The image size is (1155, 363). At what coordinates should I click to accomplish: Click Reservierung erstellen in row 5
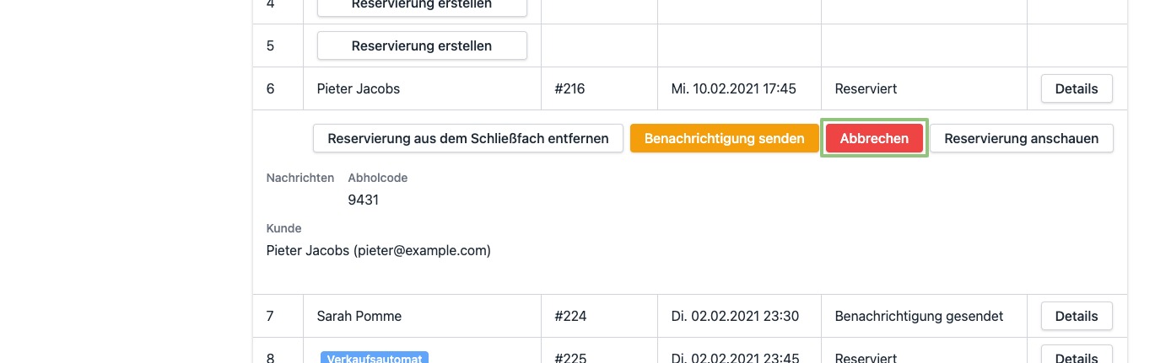tap(422, 45)
